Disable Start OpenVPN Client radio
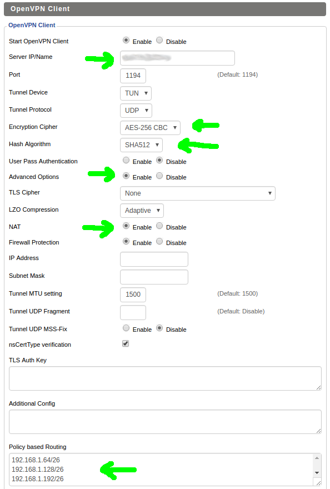 pyautogui.click(x=159, y=40)
